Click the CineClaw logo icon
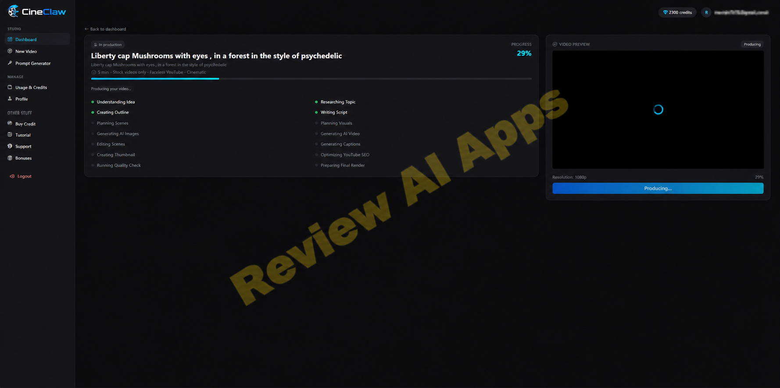This screenshot has width=780, height=388. click(14, 11)
